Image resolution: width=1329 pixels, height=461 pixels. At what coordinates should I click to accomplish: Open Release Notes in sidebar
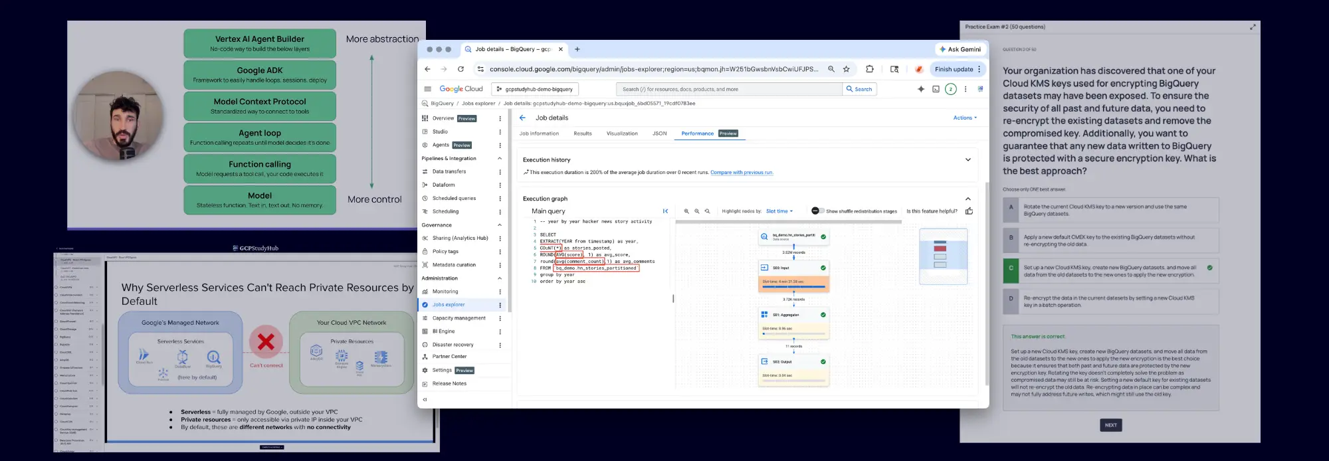coord(449,384)
